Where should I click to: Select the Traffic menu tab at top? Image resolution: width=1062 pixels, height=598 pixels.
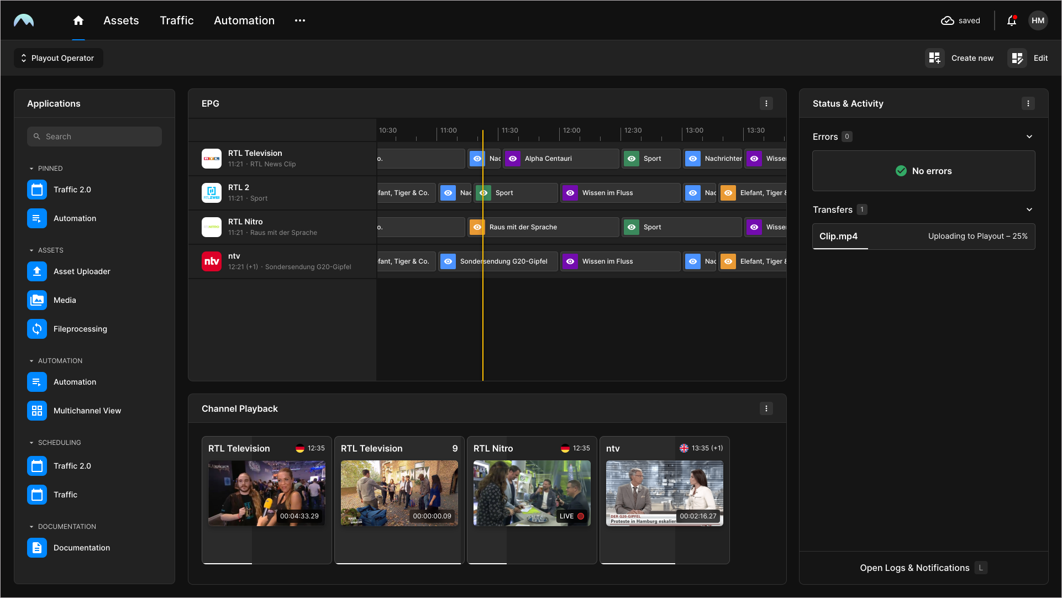[x=176, y=20]
